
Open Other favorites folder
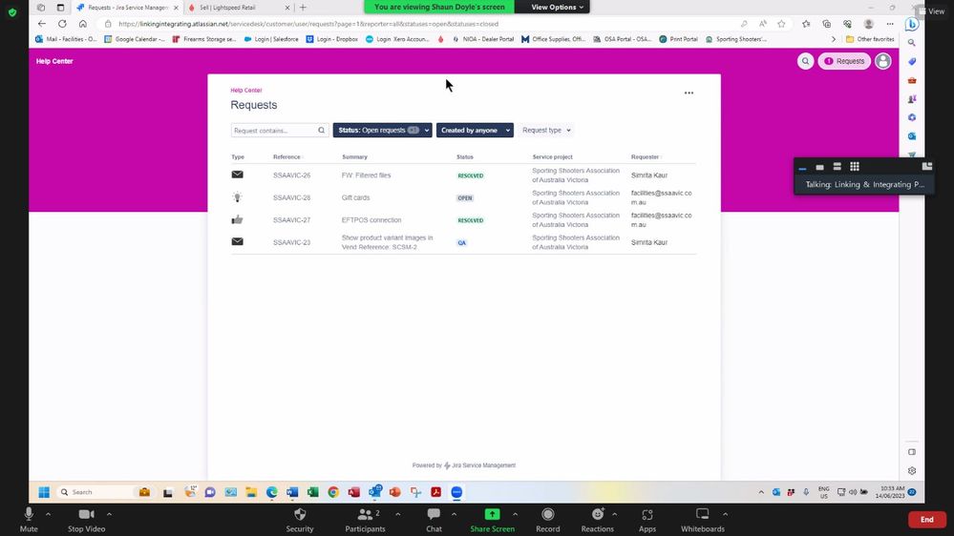pos(870,39)
